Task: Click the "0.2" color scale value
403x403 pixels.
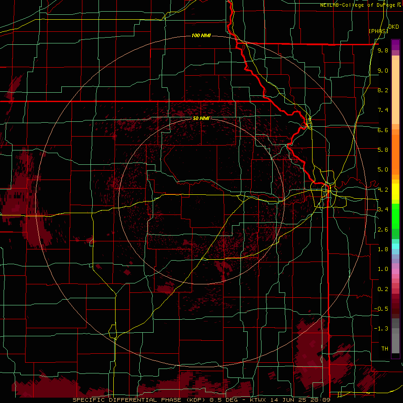Action: point(383,289)
